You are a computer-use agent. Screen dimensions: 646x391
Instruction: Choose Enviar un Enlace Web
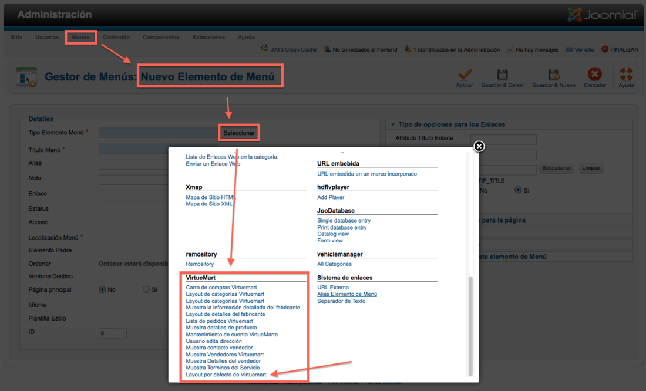(x=213, y=164)
